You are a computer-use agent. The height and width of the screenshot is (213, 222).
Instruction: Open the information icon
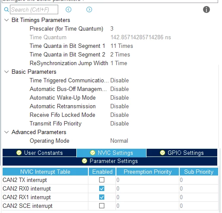click(206, 9)
